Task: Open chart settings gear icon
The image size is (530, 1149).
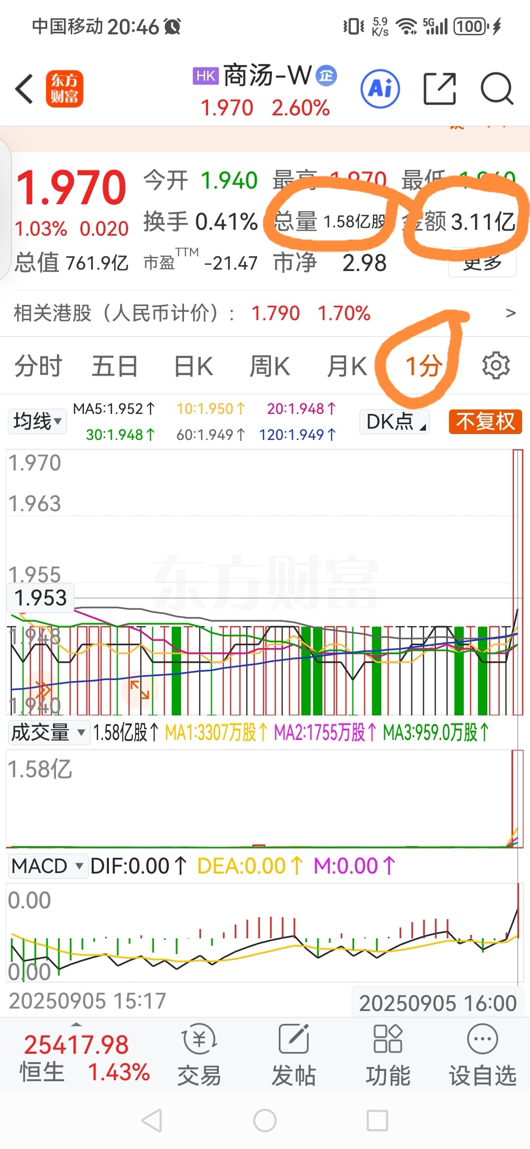Action: pyautogui.click(x=496, y=365)
